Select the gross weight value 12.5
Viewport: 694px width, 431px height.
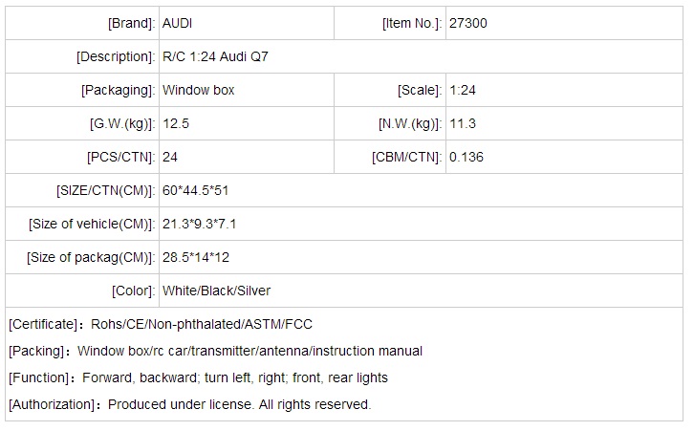tap(175, 123)
